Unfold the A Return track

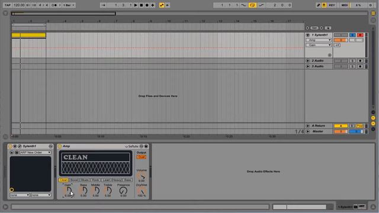[308, 126]
